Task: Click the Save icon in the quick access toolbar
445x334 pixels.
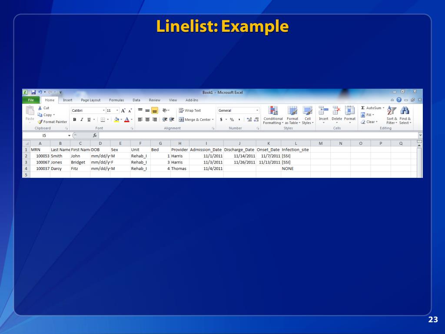Action: (x=33, y=92)
